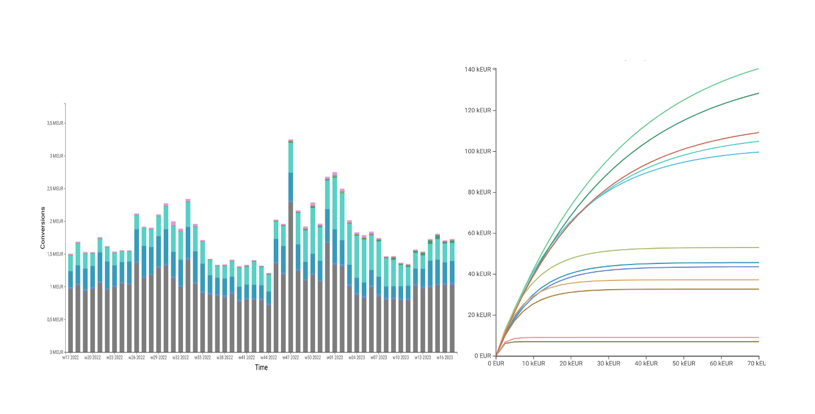Screen dimensions: 815x414
Task: Click the 'w13 2023' week label
Action: point(422,358)
